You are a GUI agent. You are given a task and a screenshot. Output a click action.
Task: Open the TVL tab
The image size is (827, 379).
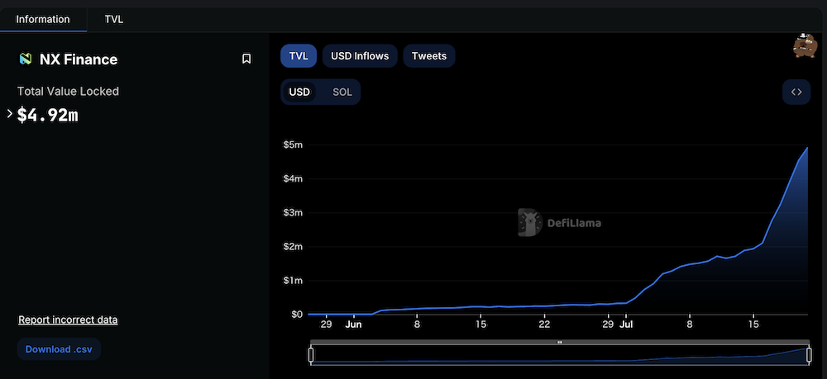[114, 19]
